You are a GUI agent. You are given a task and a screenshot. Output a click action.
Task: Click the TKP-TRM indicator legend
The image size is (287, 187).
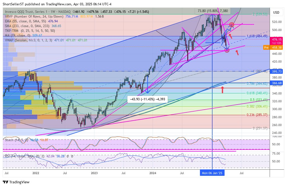click(x=30, y=31)
